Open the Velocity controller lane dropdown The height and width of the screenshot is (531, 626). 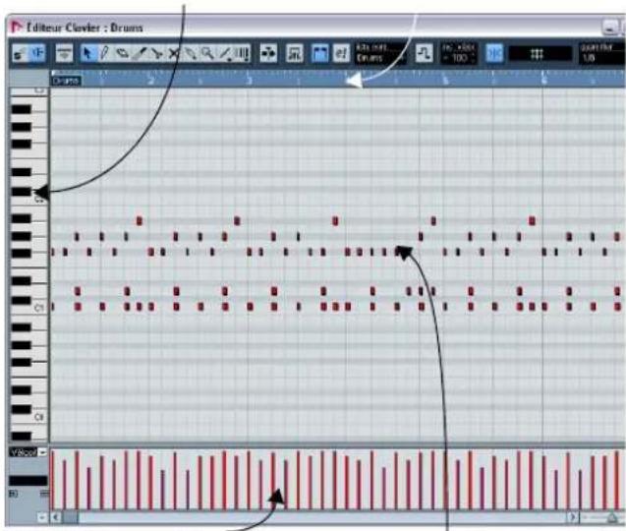pos(42,452)
